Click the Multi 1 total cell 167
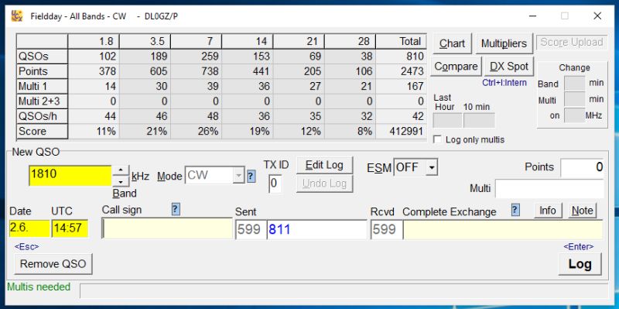Screen dimensions: 619x309 (401, 86)
